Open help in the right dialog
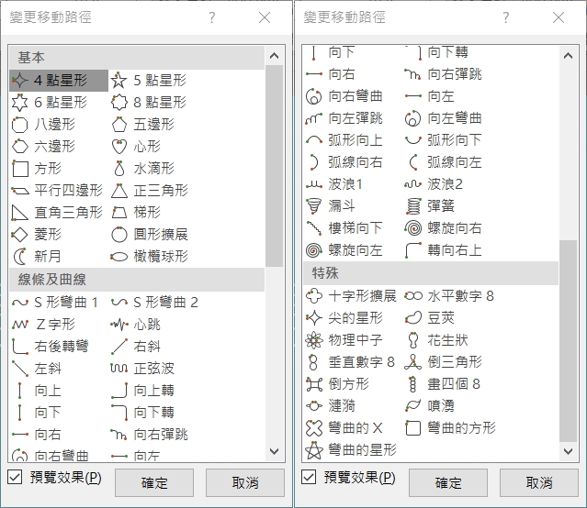587x508 pixels. [x=506, y=17]
